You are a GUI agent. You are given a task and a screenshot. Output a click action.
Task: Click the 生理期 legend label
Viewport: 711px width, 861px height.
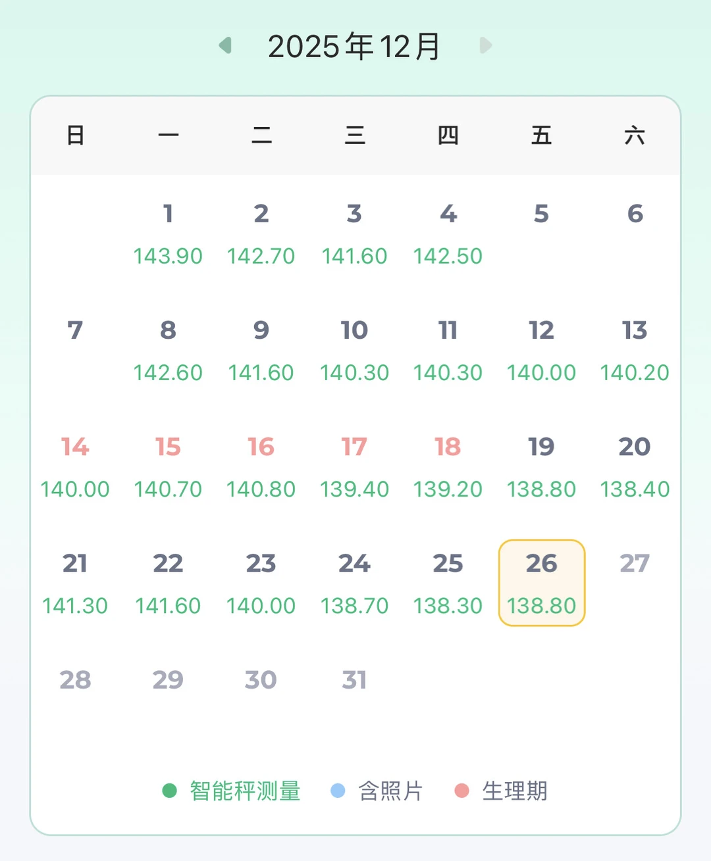click(x=515, y=791)
